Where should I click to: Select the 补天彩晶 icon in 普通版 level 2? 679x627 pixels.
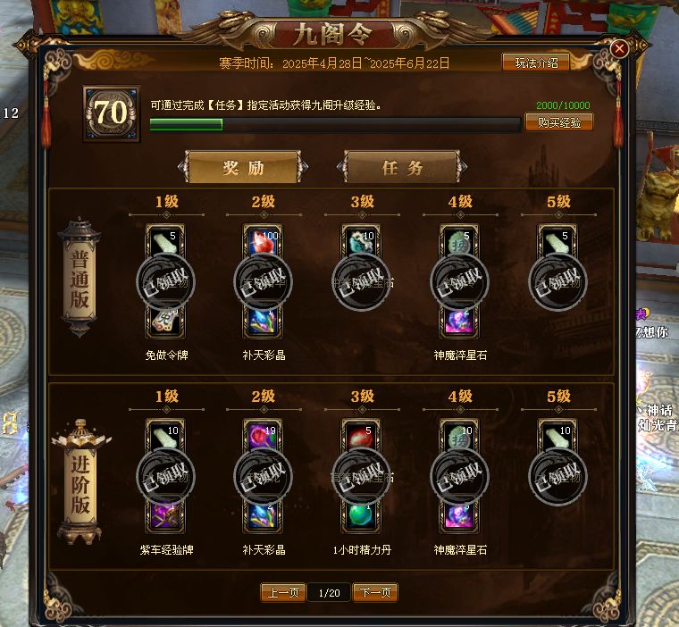[263, 322]
